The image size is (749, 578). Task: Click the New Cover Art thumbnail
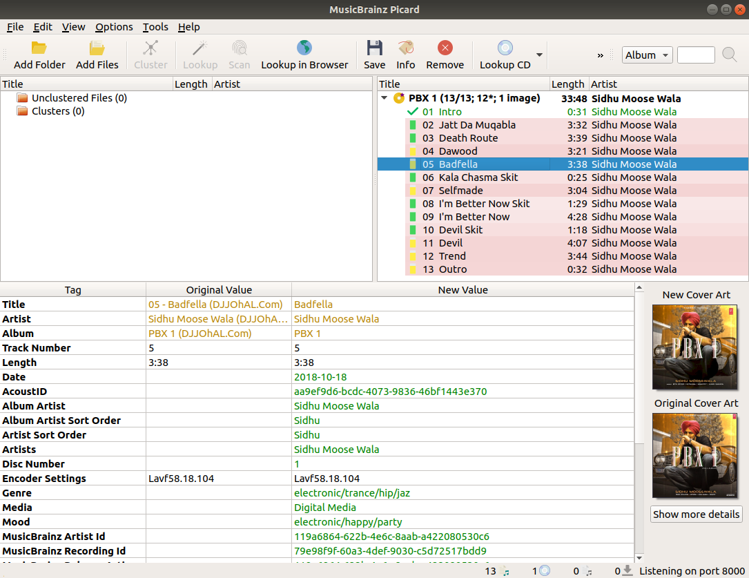pos(696,347)
